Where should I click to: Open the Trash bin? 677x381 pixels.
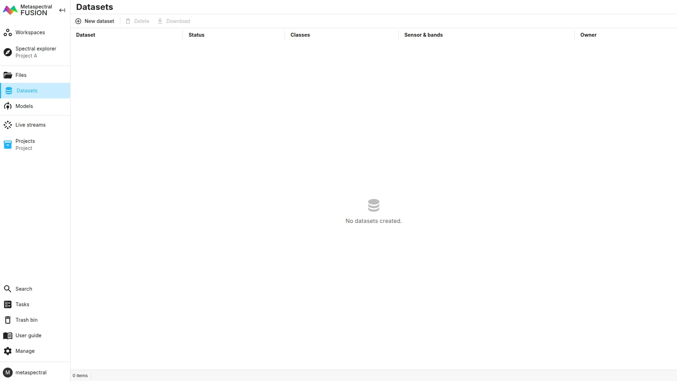click(x=26, y=320)
